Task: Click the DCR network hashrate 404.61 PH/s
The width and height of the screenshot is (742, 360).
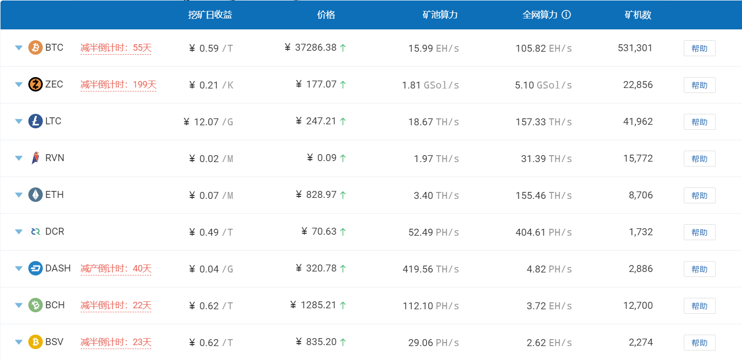Action: pos(544,233)
